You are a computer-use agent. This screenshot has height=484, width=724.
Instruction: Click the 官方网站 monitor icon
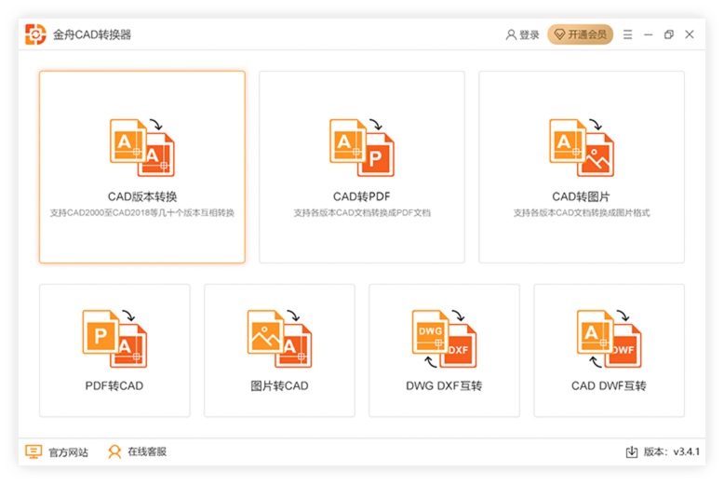click(34, 451)
